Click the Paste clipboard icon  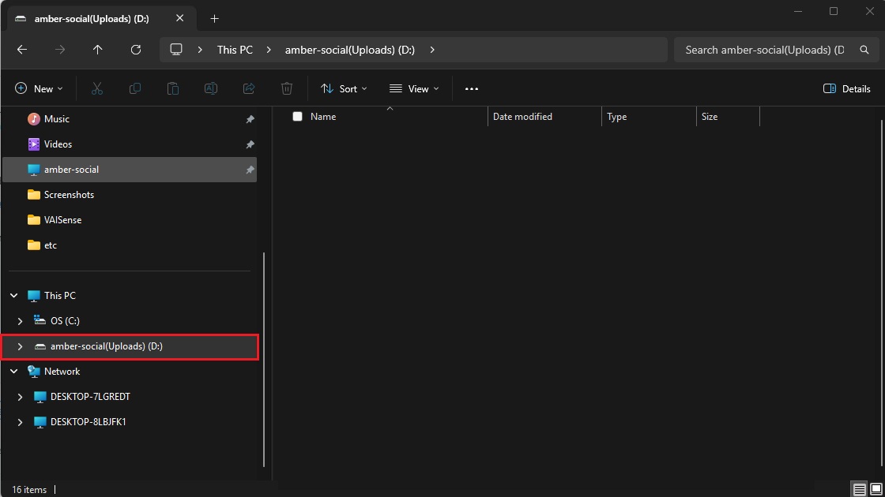[173, 88]
